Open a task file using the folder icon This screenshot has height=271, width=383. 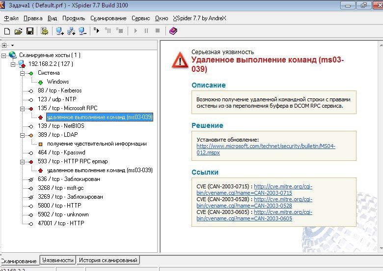[x=18, y=31]
